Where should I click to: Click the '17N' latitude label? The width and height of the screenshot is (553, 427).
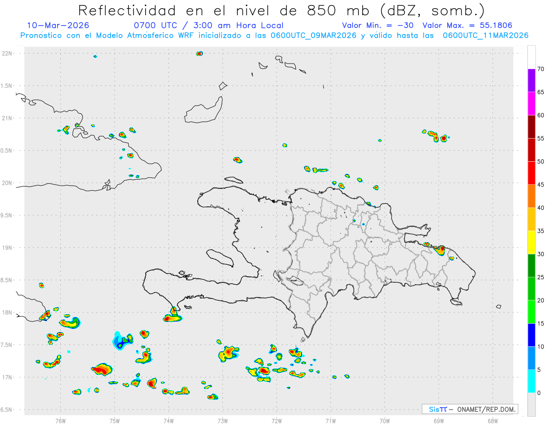(7, 377)
